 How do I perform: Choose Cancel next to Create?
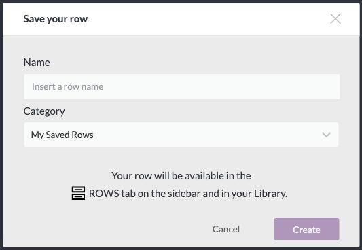pyautogui.click(x=226, y=229)
